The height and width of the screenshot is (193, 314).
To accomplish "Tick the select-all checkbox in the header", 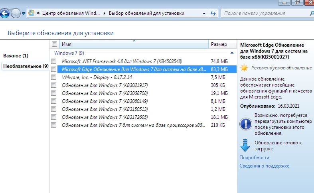I will (54, 44).
